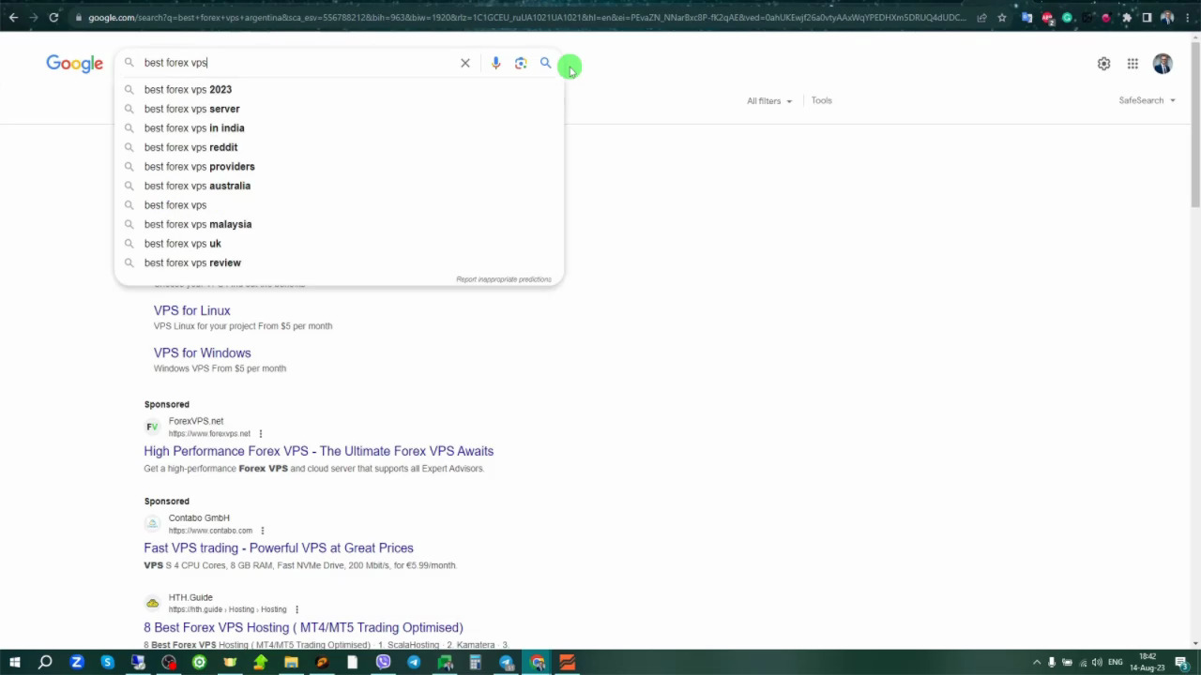Share this page from address bar
The image size is (1201, 675).
coord(981,17)
